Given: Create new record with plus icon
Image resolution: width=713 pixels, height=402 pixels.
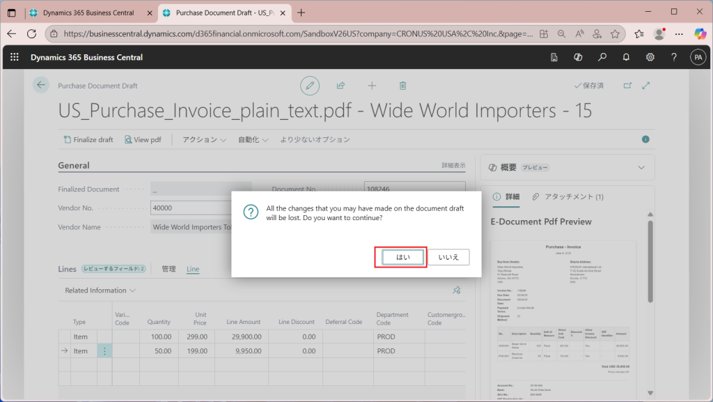Looking at the screenshot, I should click(372, 86).
